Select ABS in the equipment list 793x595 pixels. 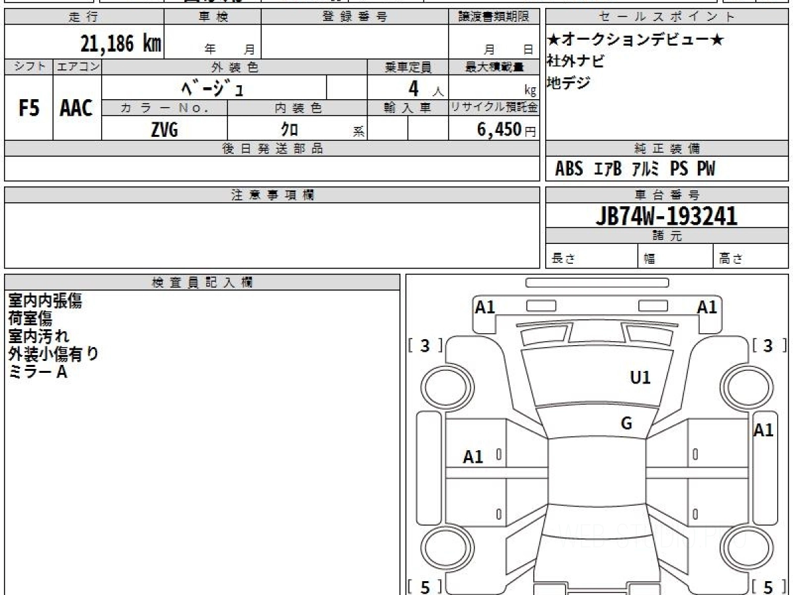[x=569, y=169]
